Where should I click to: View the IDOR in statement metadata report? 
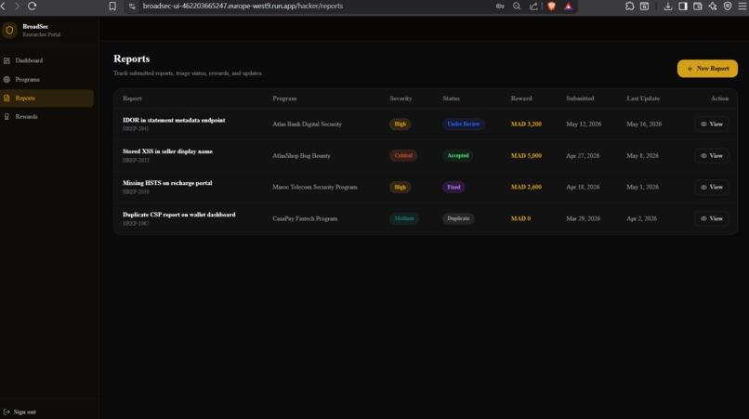click(x=712, y=124)
